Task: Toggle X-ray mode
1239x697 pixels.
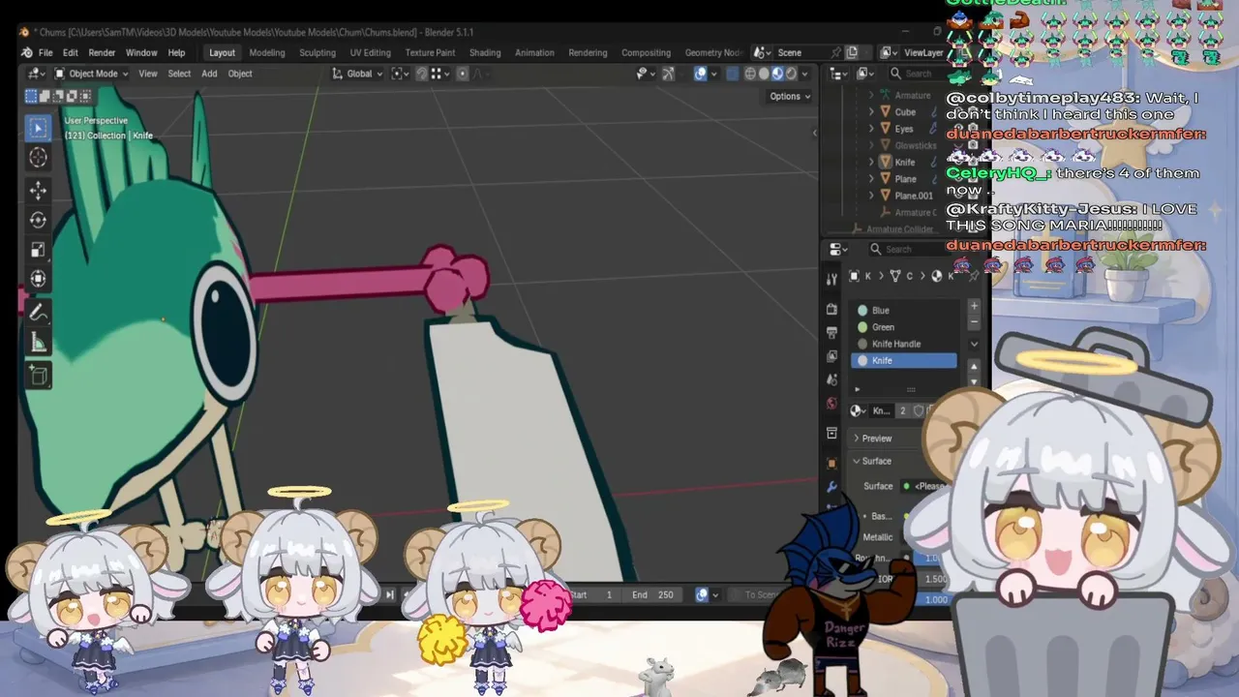Action: 732,74
